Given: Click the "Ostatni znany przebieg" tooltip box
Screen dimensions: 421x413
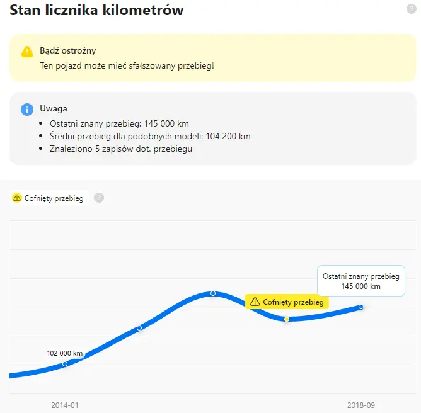Looking at the screenshot, I should pos(361,281).
